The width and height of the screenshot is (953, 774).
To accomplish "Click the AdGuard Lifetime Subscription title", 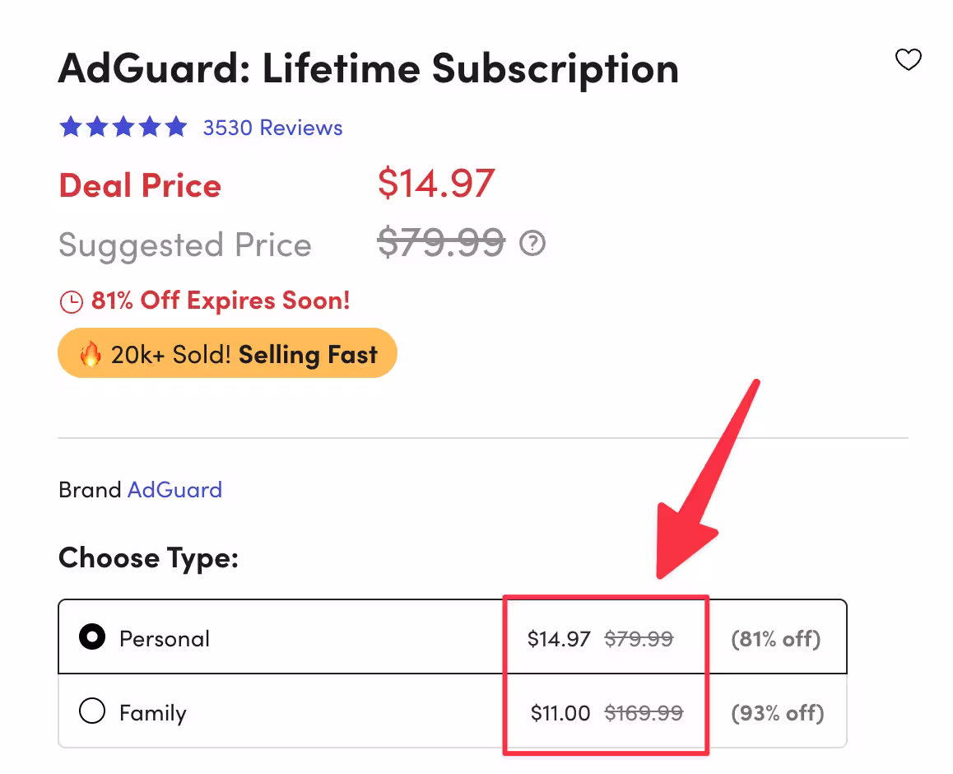I will 368,69.
